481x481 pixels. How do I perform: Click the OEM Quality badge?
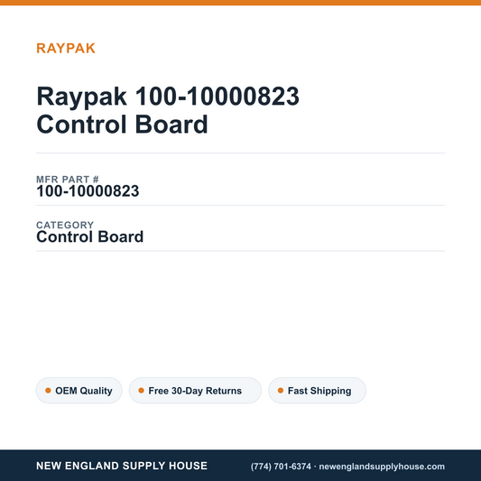point(79,391)
